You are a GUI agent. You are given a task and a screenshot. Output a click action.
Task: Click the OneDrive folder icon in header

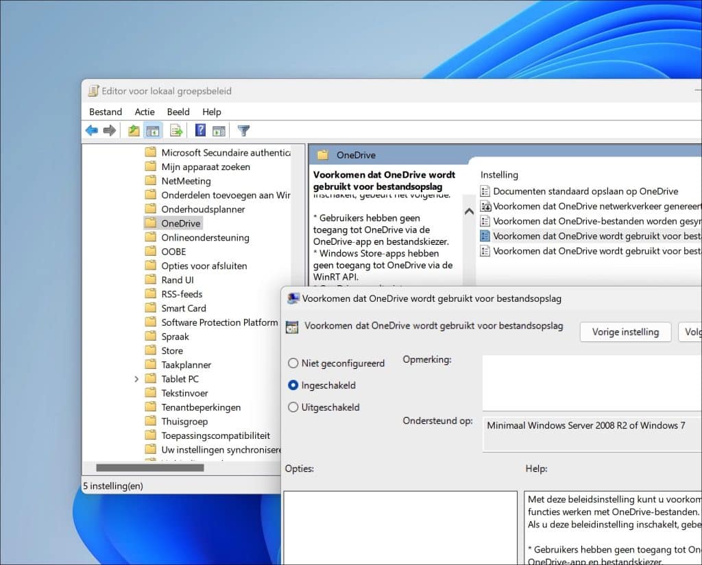pos(323,155)
